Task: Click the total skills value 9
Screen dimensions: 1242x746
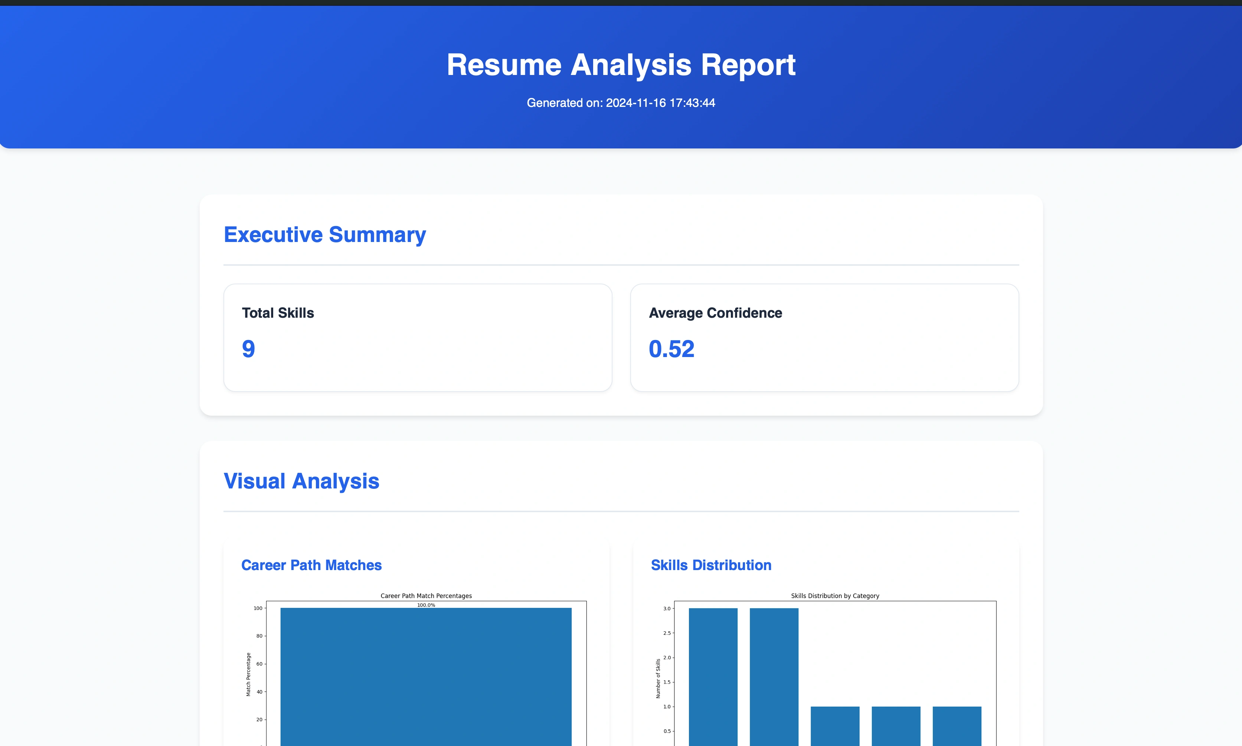Action: 248,349
